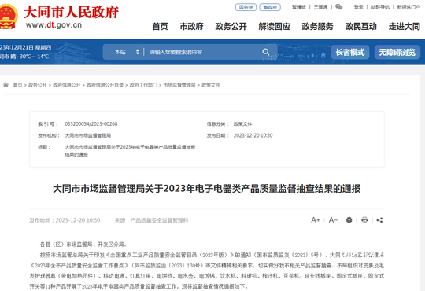The image size is (425, 291).
Task: Click 政策文件 in the breadcrumb
Action: 211,85
